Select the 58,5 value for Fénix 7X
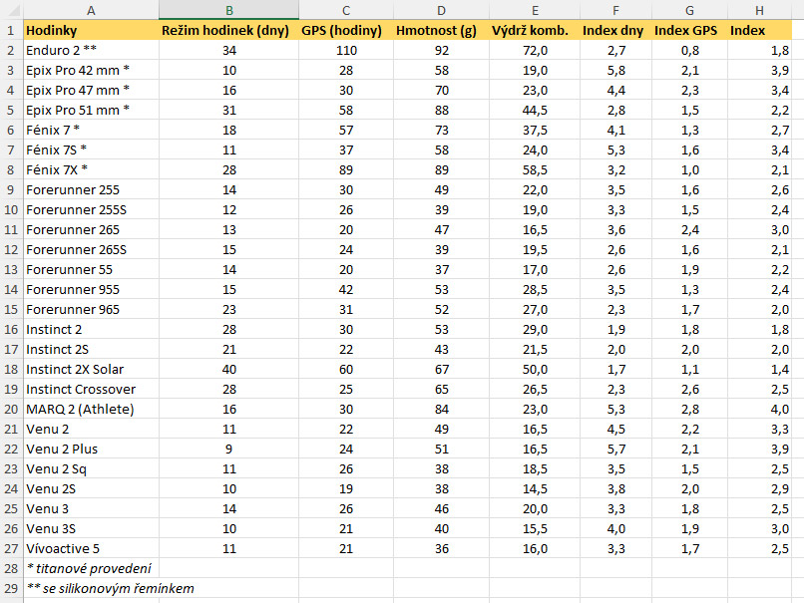This screenshot has height=603, width=804. pos(535,169)
